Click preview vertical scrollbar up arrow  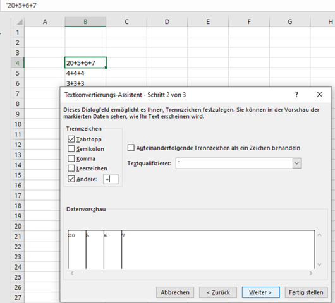(x=319, y=235)
